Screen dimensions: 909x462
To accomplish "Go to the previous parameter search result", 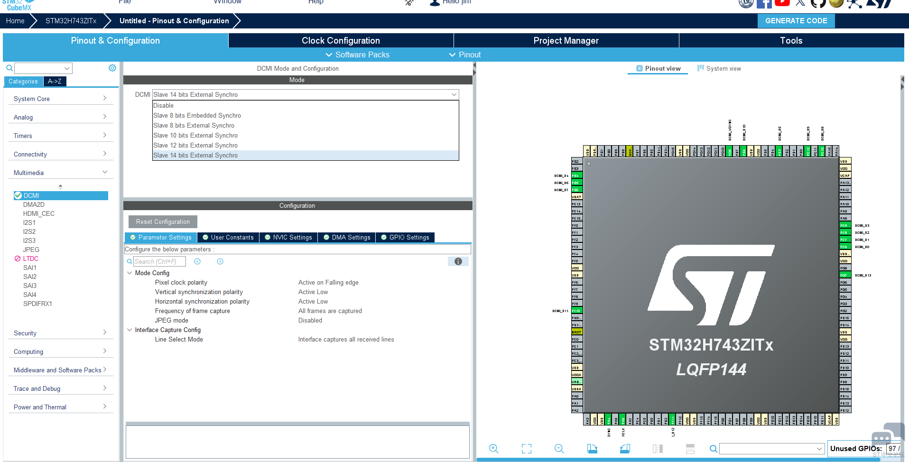I will (197, 261).
